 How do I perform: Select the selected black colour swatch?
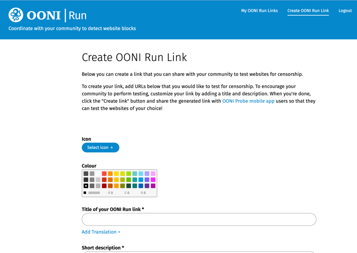pos(86,186)
